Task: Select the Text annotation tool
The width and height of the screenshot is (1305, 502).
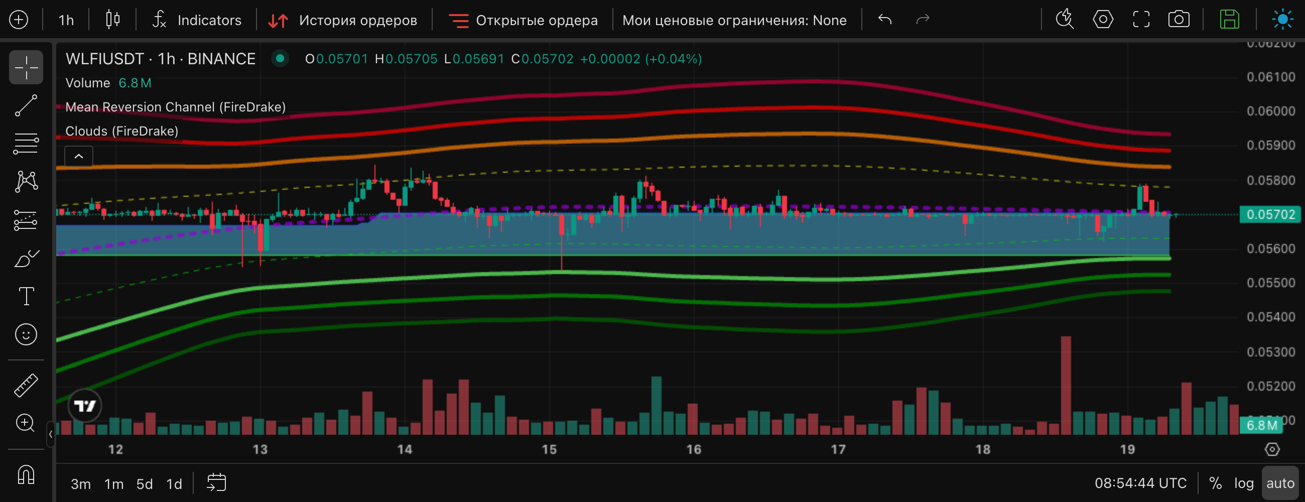Action: tap(26, 296)
